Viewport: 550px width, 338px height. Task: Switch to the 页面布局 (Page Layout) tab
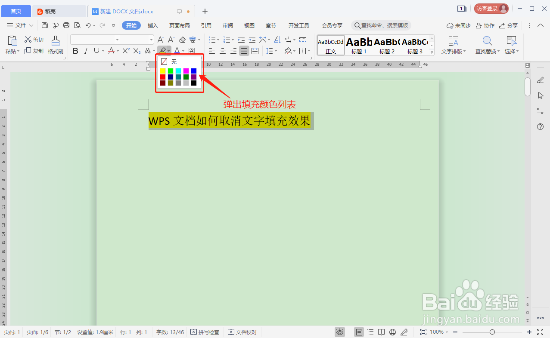180,25
